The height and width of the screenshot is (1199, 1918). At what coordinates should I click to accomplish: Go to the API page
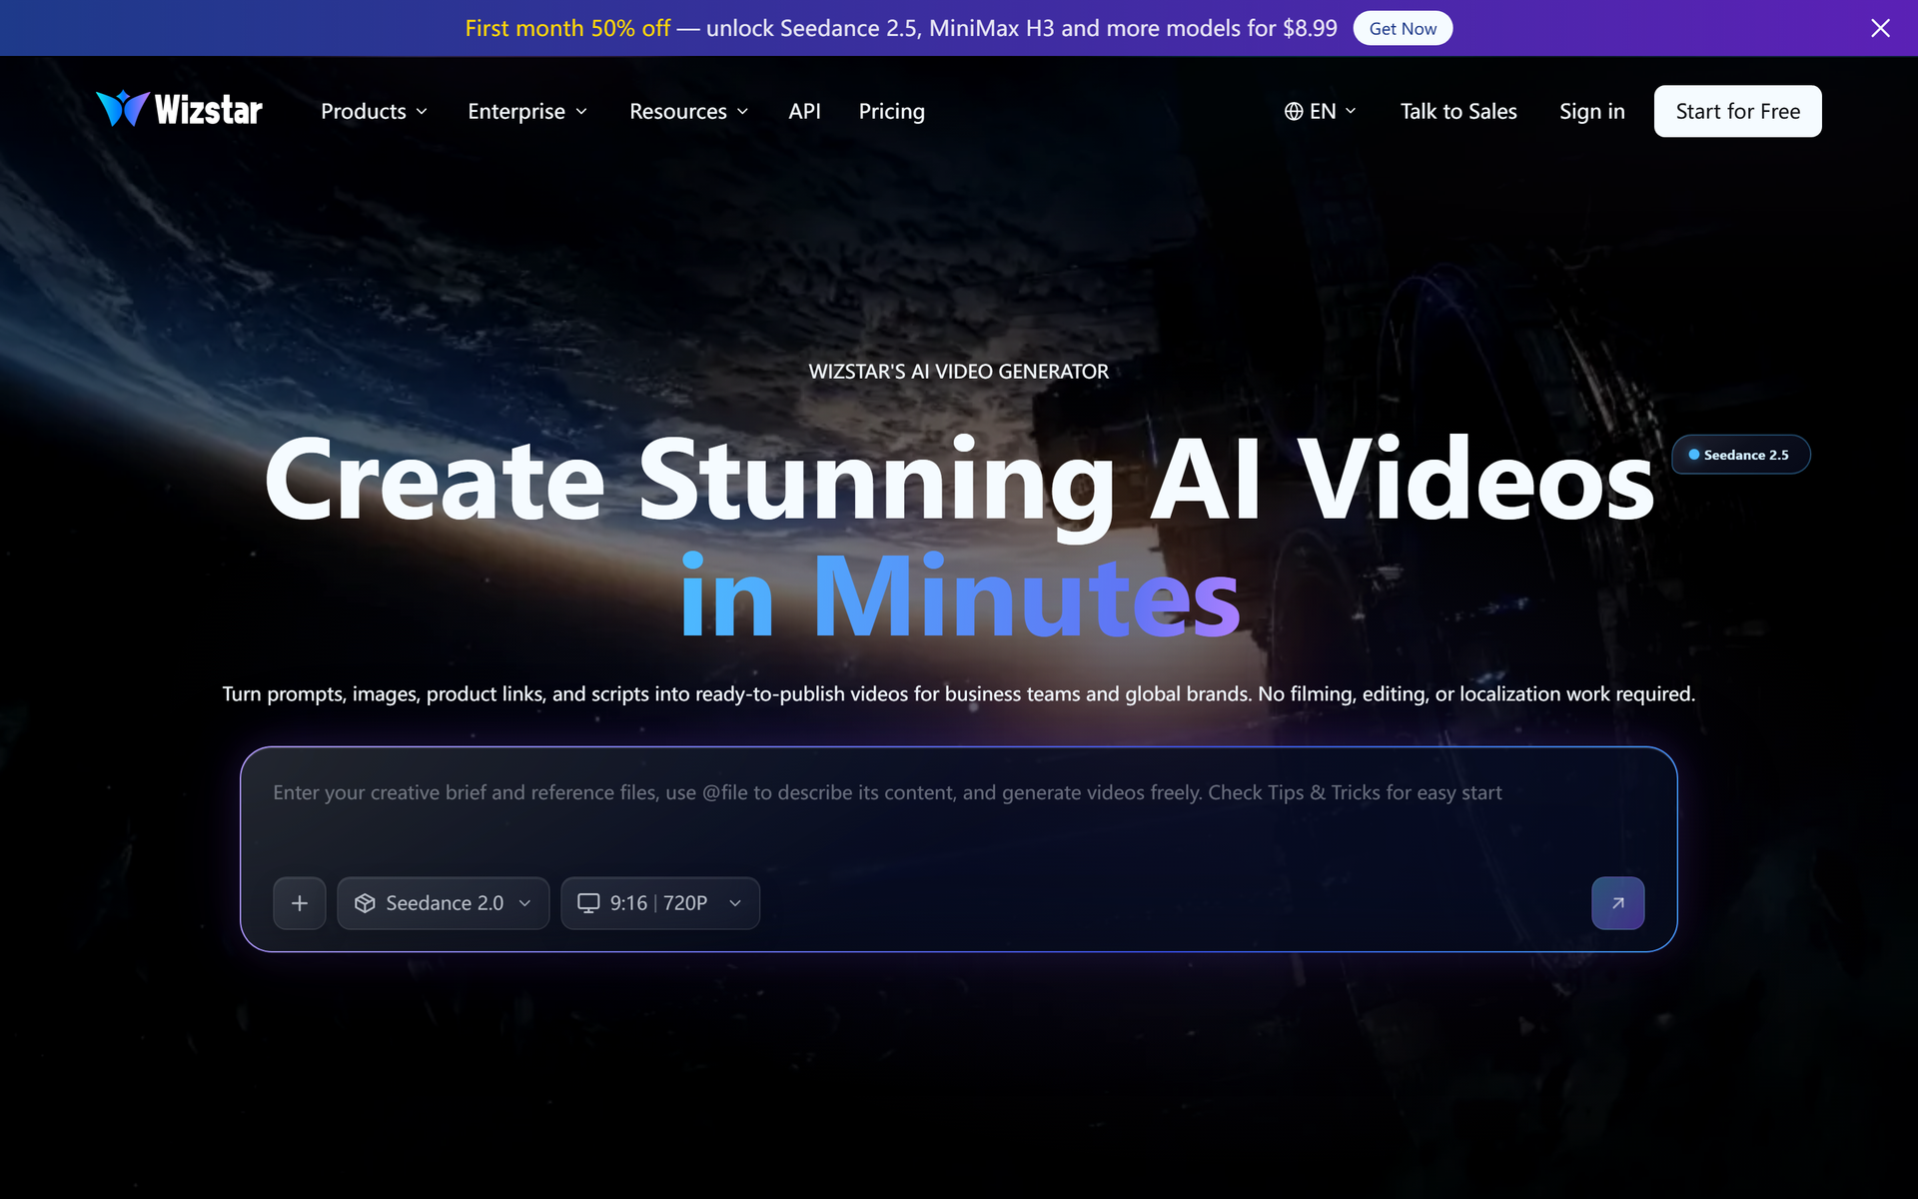(804, 111)
